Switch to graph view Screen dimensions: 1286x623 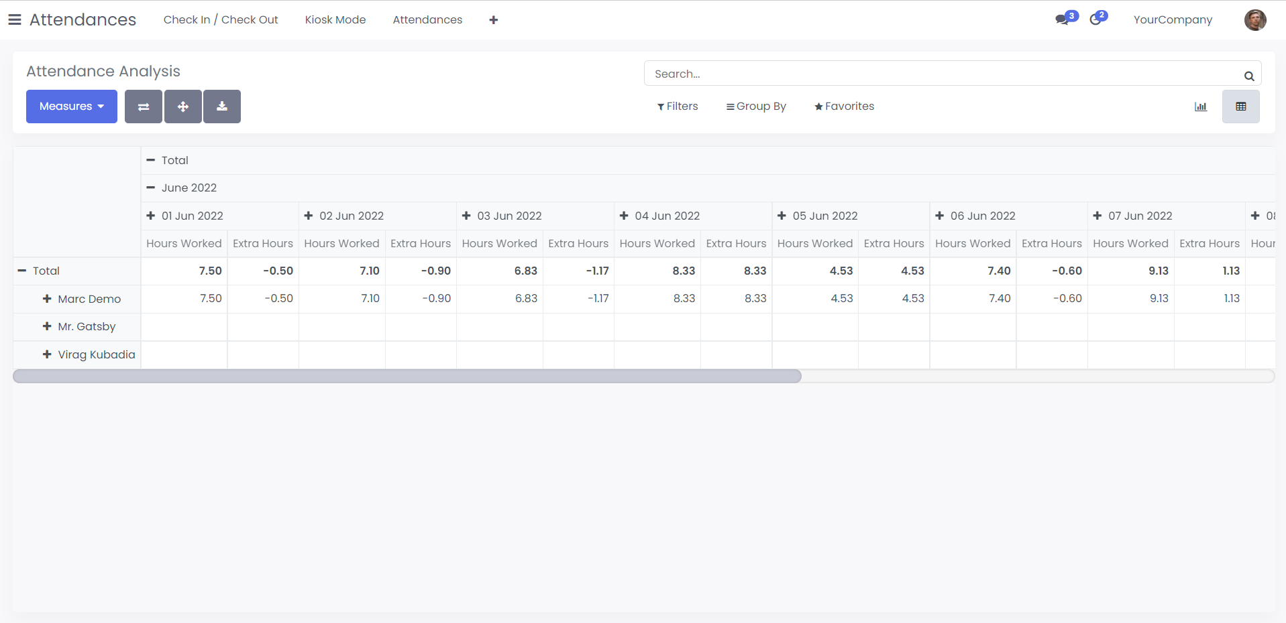(x=1201, y=107)
